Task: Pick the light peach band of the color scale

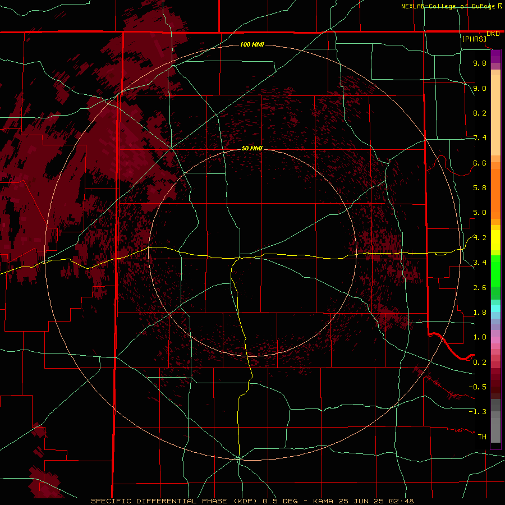Action: pos(495,115)
